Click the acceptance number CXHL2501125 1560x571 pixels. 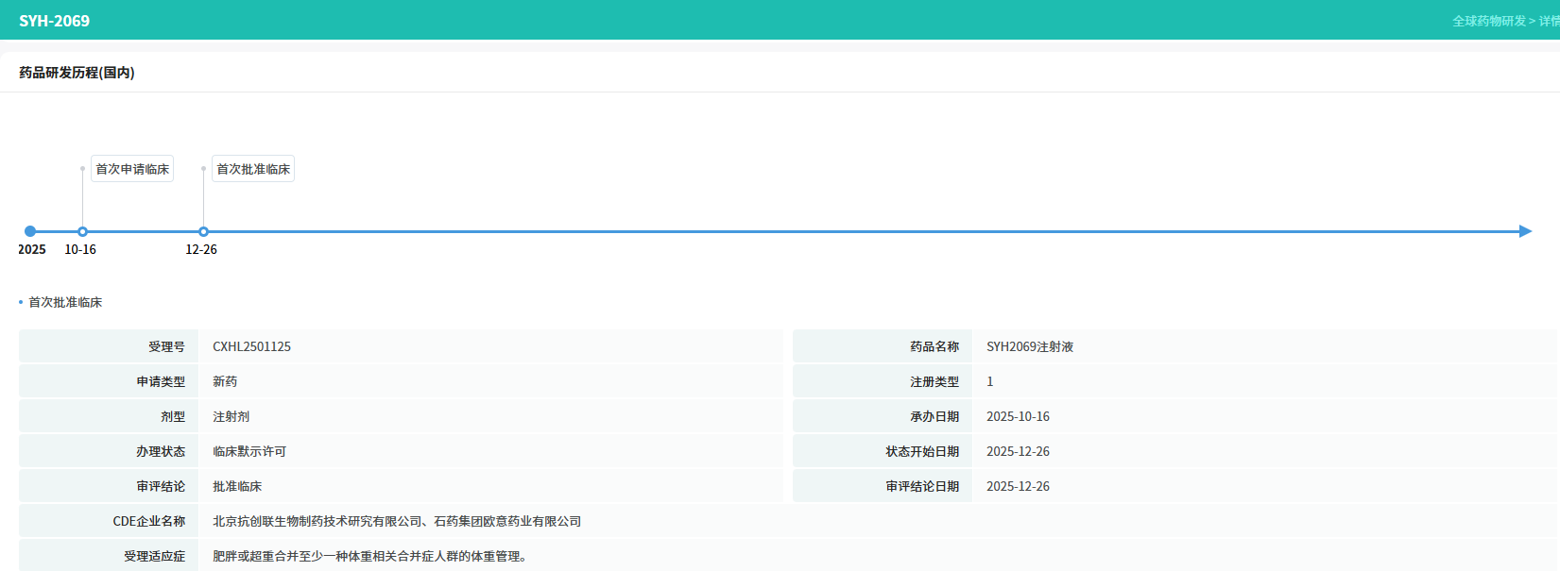[251, 347]
